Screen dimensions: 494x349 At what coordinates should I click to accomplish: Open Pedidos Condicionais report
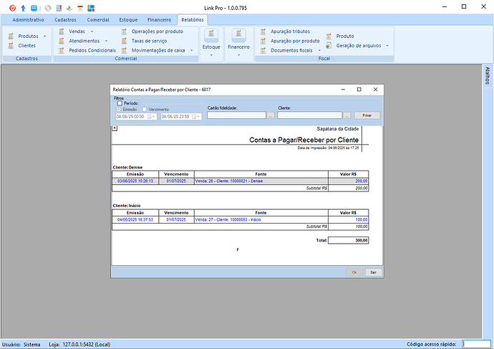92,50
